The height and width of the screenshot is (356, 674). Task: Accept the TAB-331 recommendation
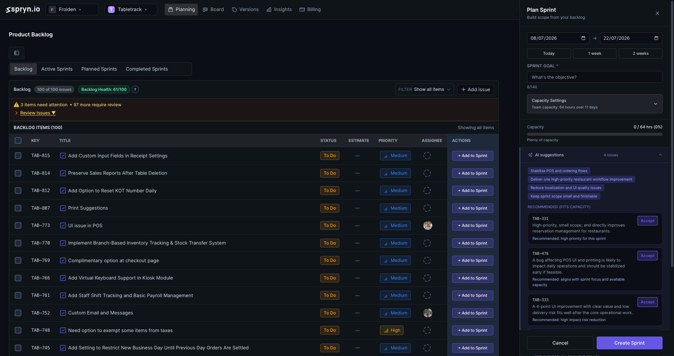tap(647, 221)
